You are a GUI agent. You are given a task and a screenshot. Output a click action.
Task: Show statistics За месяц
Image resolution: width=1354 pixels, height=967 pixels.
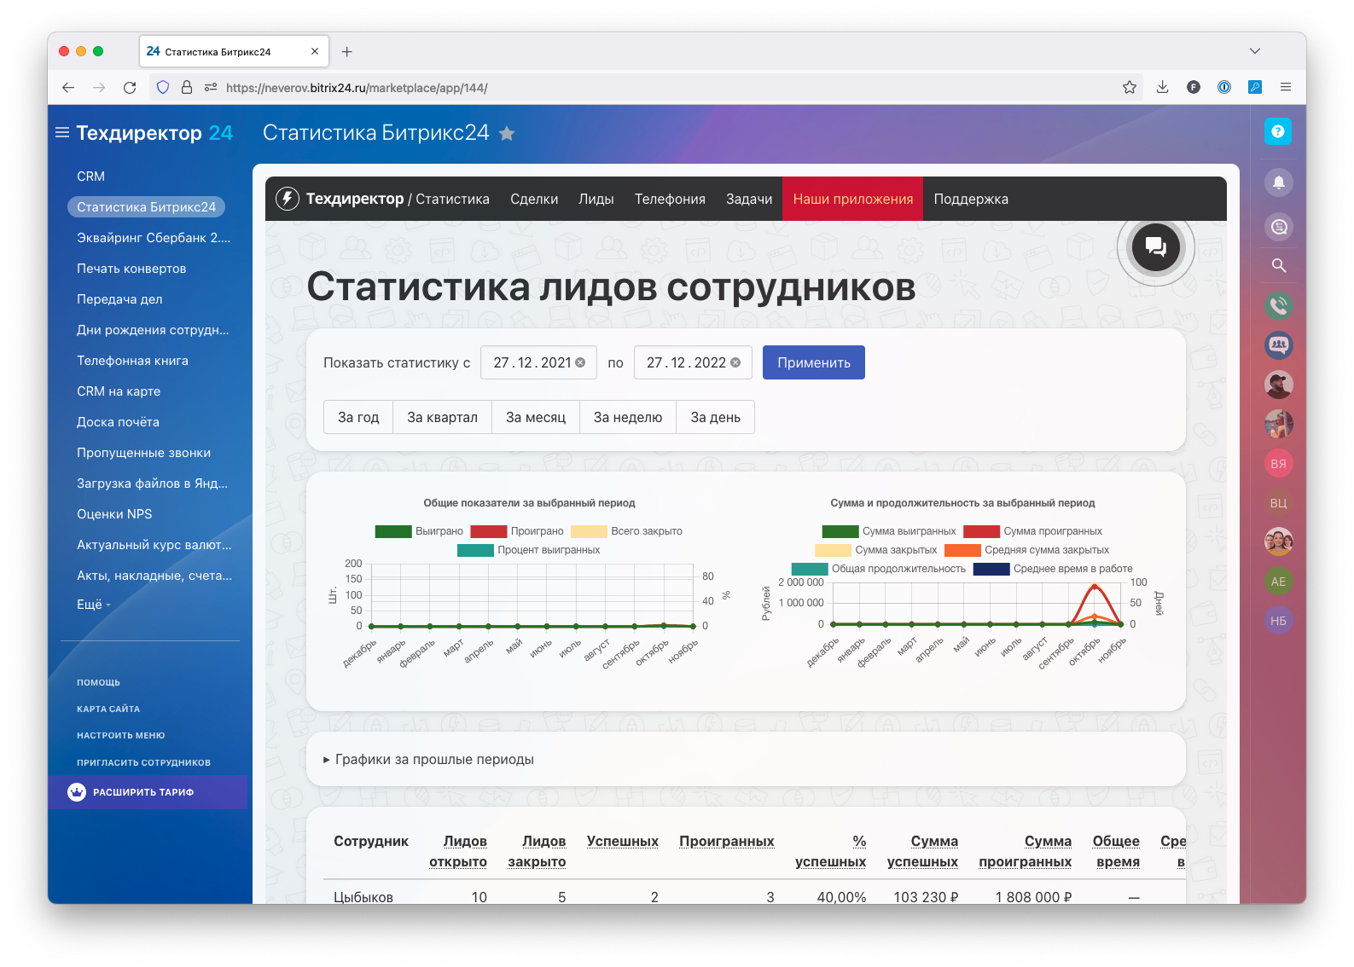536,417
